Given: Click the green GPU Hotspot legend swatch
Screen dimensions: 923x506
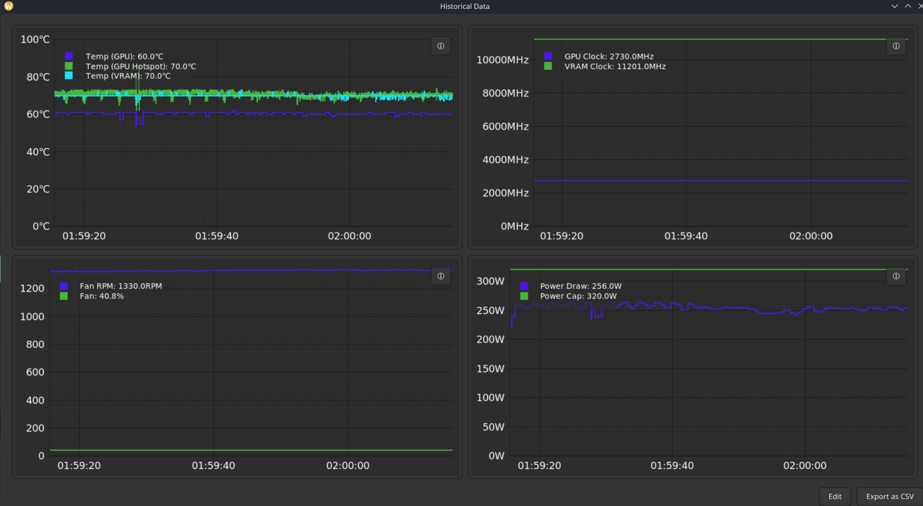Looking at the screenshot, I should pyautogui.click(x=69, y=66).
